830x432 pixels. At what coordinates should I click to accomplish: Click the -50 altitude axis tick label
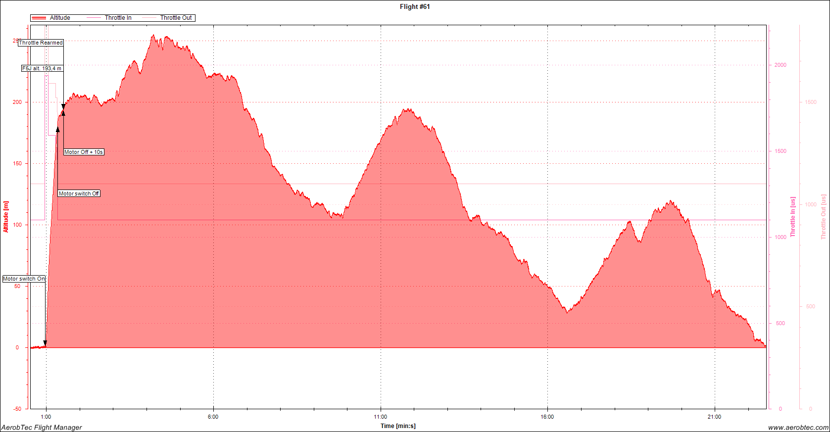coord(17,409)
